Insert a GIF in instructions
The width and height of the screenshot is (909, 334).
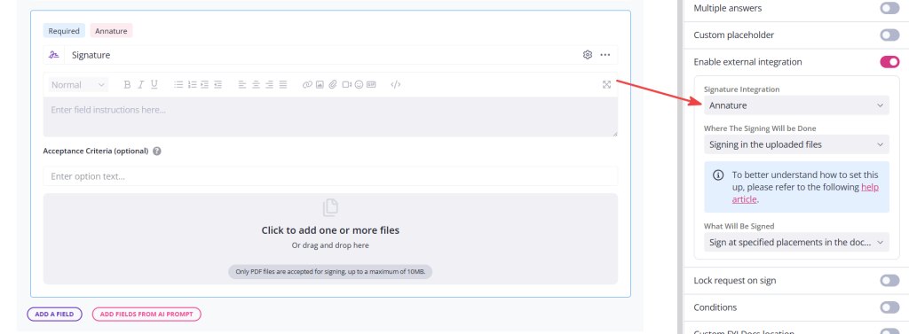[371, 84]
